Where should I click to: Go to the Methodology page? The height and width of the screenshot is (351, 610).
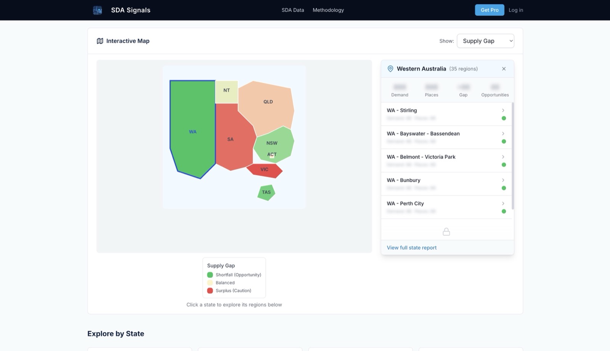coord(328,10)
